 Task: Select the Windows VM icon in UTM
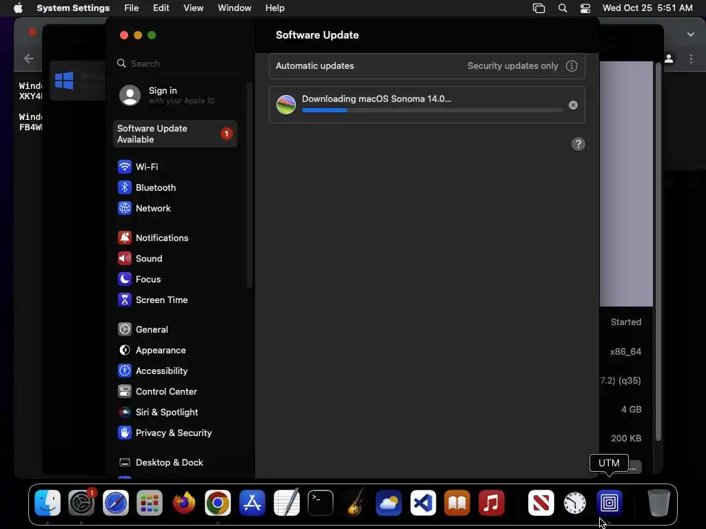(x=64, y=81)
